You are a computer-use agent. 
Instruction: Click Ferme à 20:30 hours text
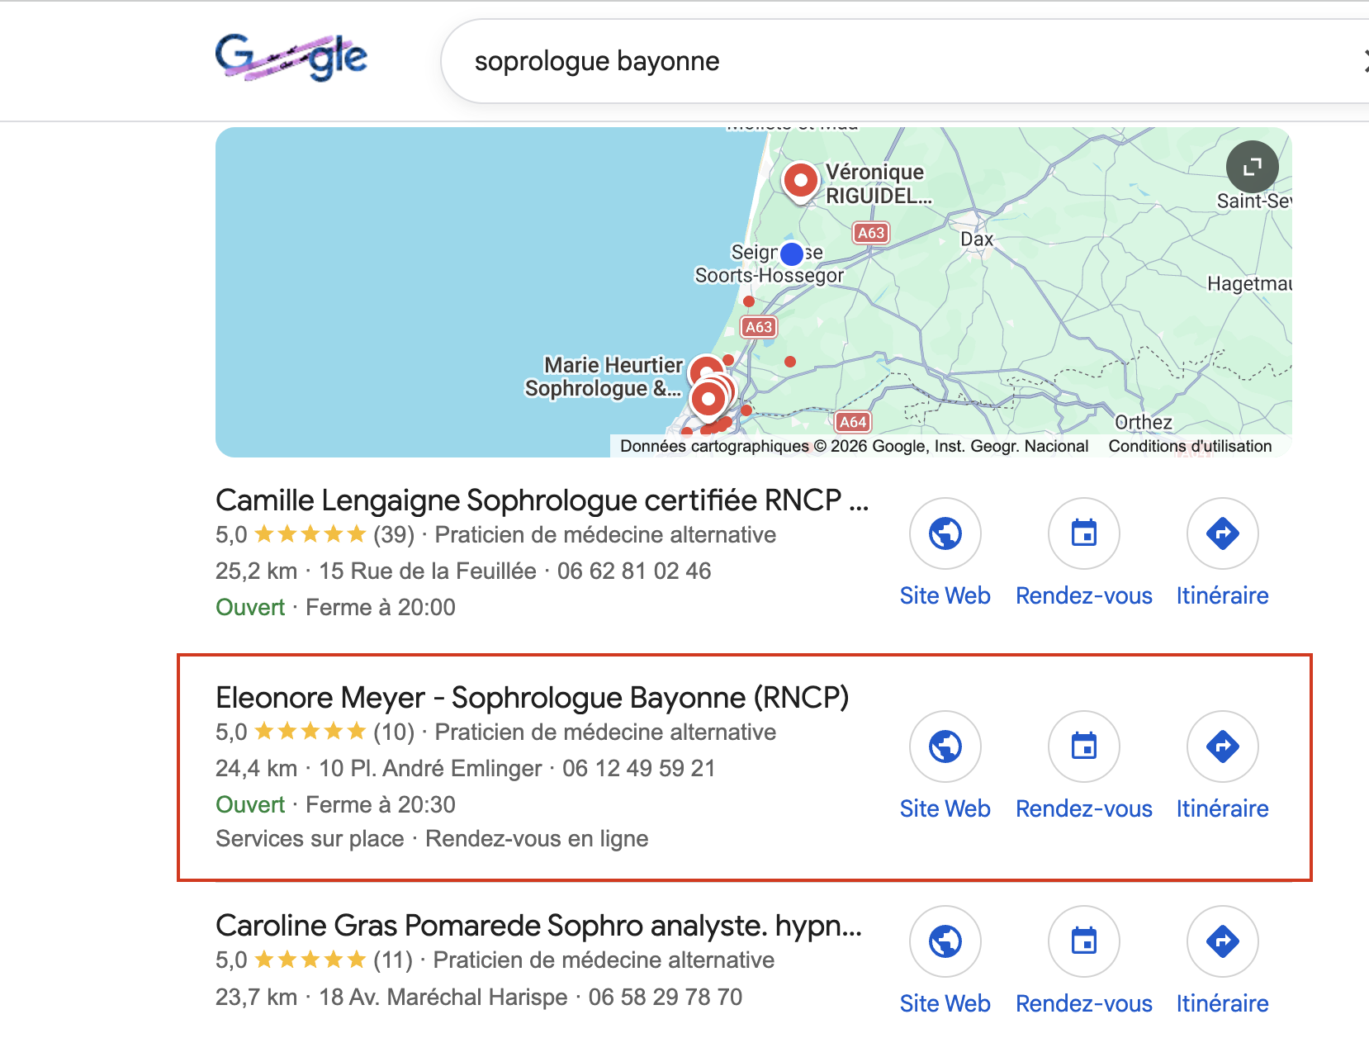pos(381,805)
